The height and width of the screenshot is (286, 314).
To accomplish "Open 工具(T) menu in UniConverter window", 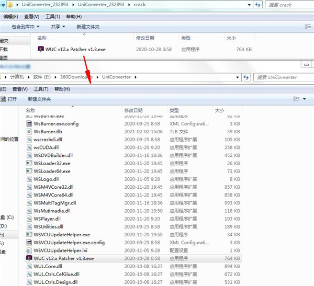I will [41, 89].
